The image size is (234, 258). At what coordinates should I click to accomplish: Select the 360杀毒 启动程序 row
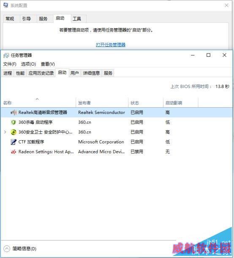[x=117, y=122]
